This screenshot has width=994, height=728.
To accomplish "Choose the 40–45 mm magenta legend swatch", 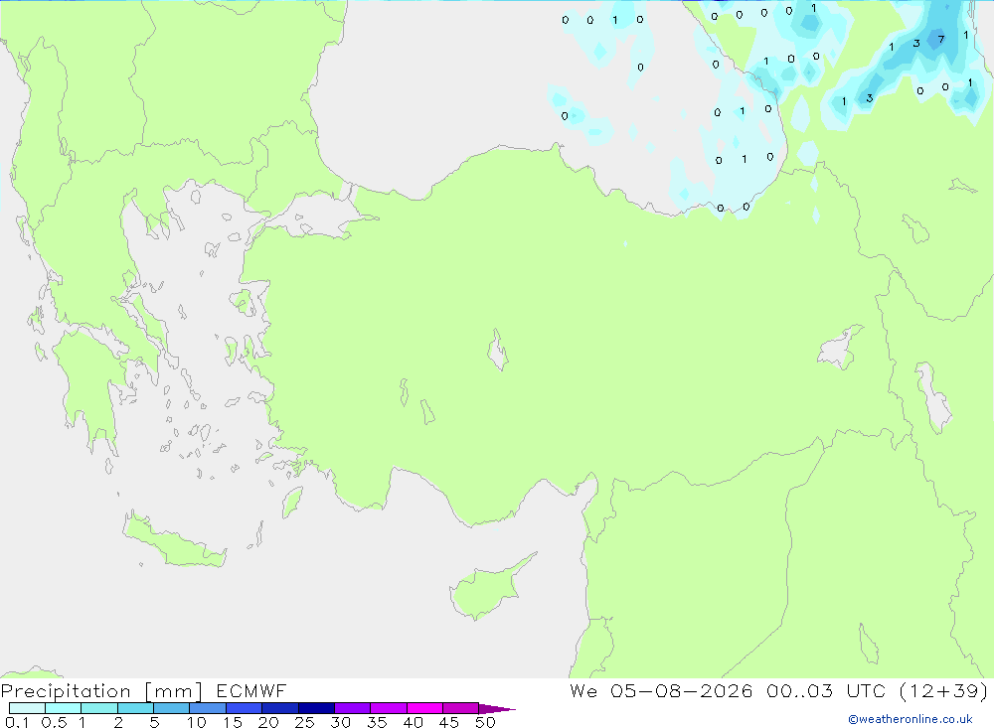I will (x=424, y=708).
